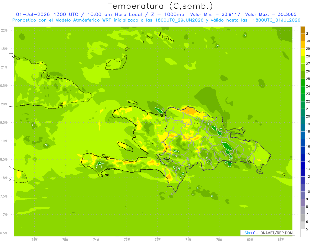Click the "1800UTC_01JUL2026" valid-until timestamp
Screen dimensions: 315x243
coord(276,20)
